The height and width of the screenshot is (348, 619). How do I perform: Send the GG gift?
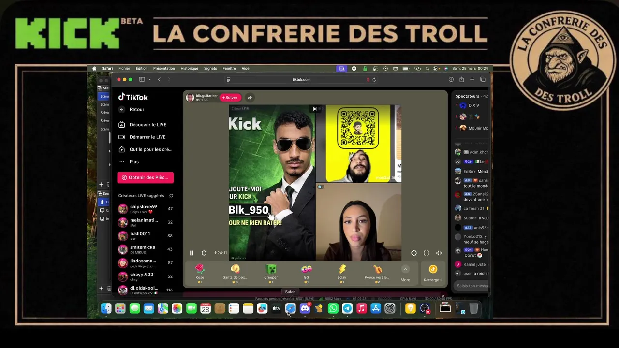click(306, 273)
